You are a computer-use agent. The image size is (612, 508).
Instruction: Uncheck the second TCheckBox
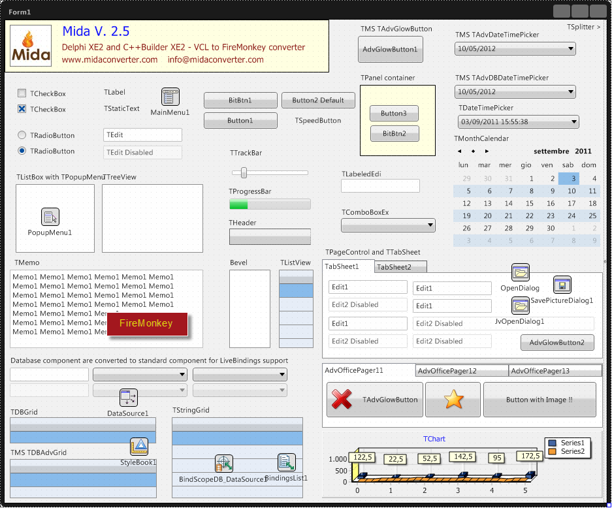[20, 109]
